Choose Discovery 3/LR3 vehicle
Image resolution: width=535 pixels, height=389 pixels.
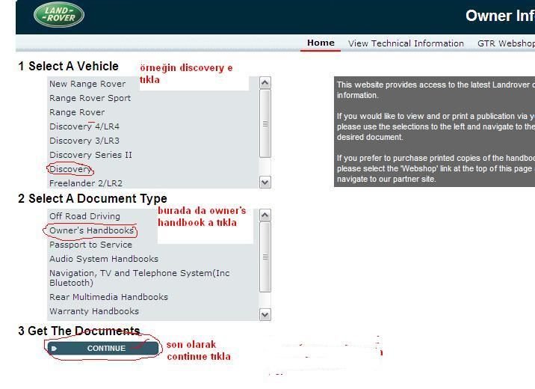[x=84, y=141]
